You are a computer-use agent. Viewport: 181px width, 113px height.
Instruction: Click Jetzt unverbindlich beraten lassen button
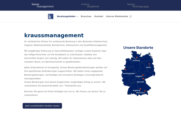pyautogui.click(x=42, y=106)
